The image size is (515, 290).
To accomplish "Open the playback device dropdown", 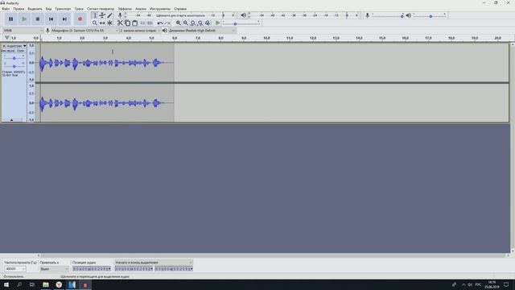I will pyautogui.click(x=202, y=31).
